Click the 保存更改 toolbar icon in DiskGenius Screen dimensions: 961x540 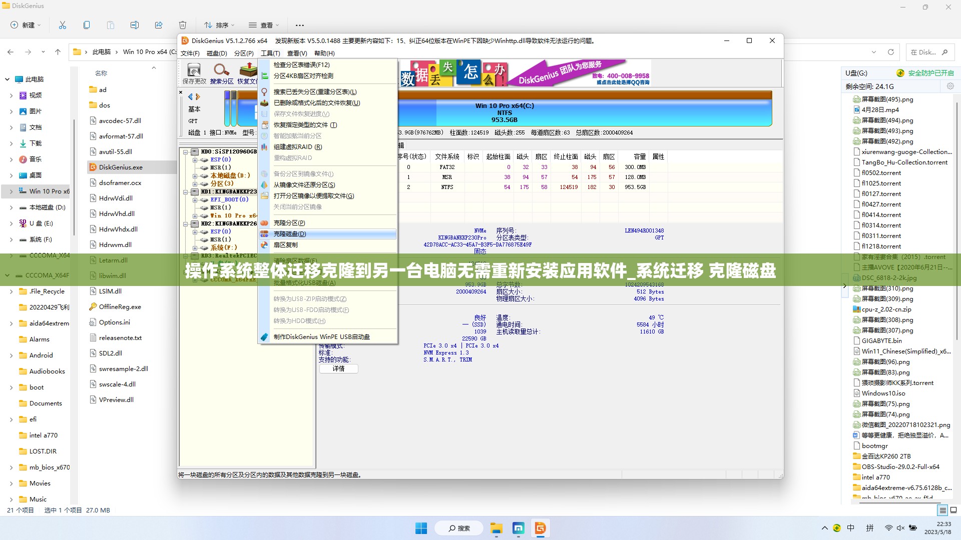click(x=194, y=73)
